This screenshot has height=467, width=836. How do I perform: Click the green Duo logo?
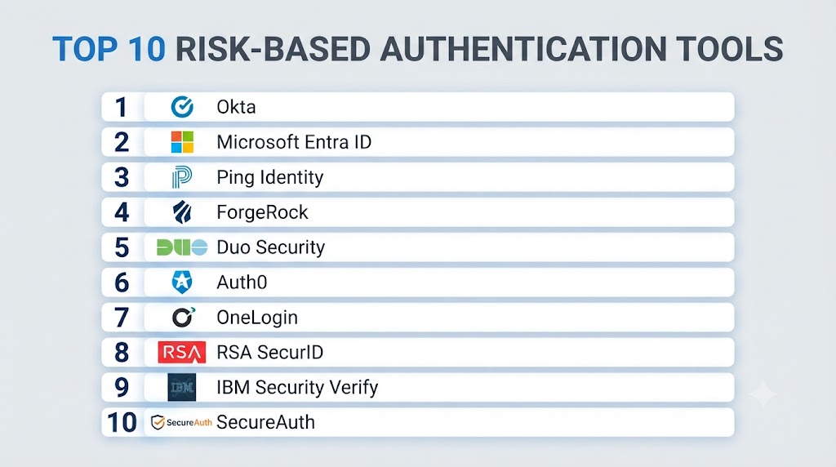coord(182,247)
